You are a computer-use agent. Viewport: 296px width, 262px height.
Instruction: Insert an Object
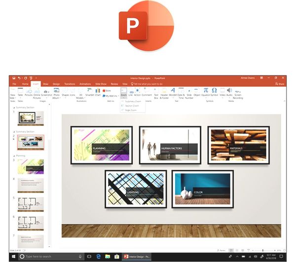[x=197, y=93]
